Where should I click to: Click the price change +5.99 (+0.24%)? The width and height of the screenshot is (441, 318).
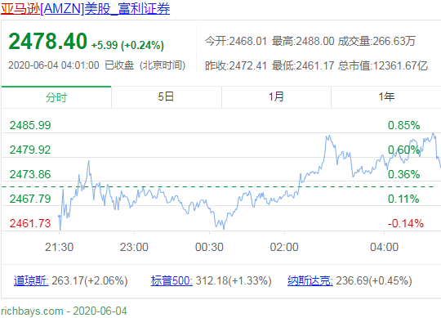[x=127, y=45]
